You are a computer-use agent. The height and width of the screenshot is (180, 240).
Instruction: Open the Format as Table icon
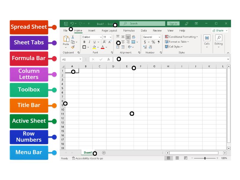tap(167, 42)
